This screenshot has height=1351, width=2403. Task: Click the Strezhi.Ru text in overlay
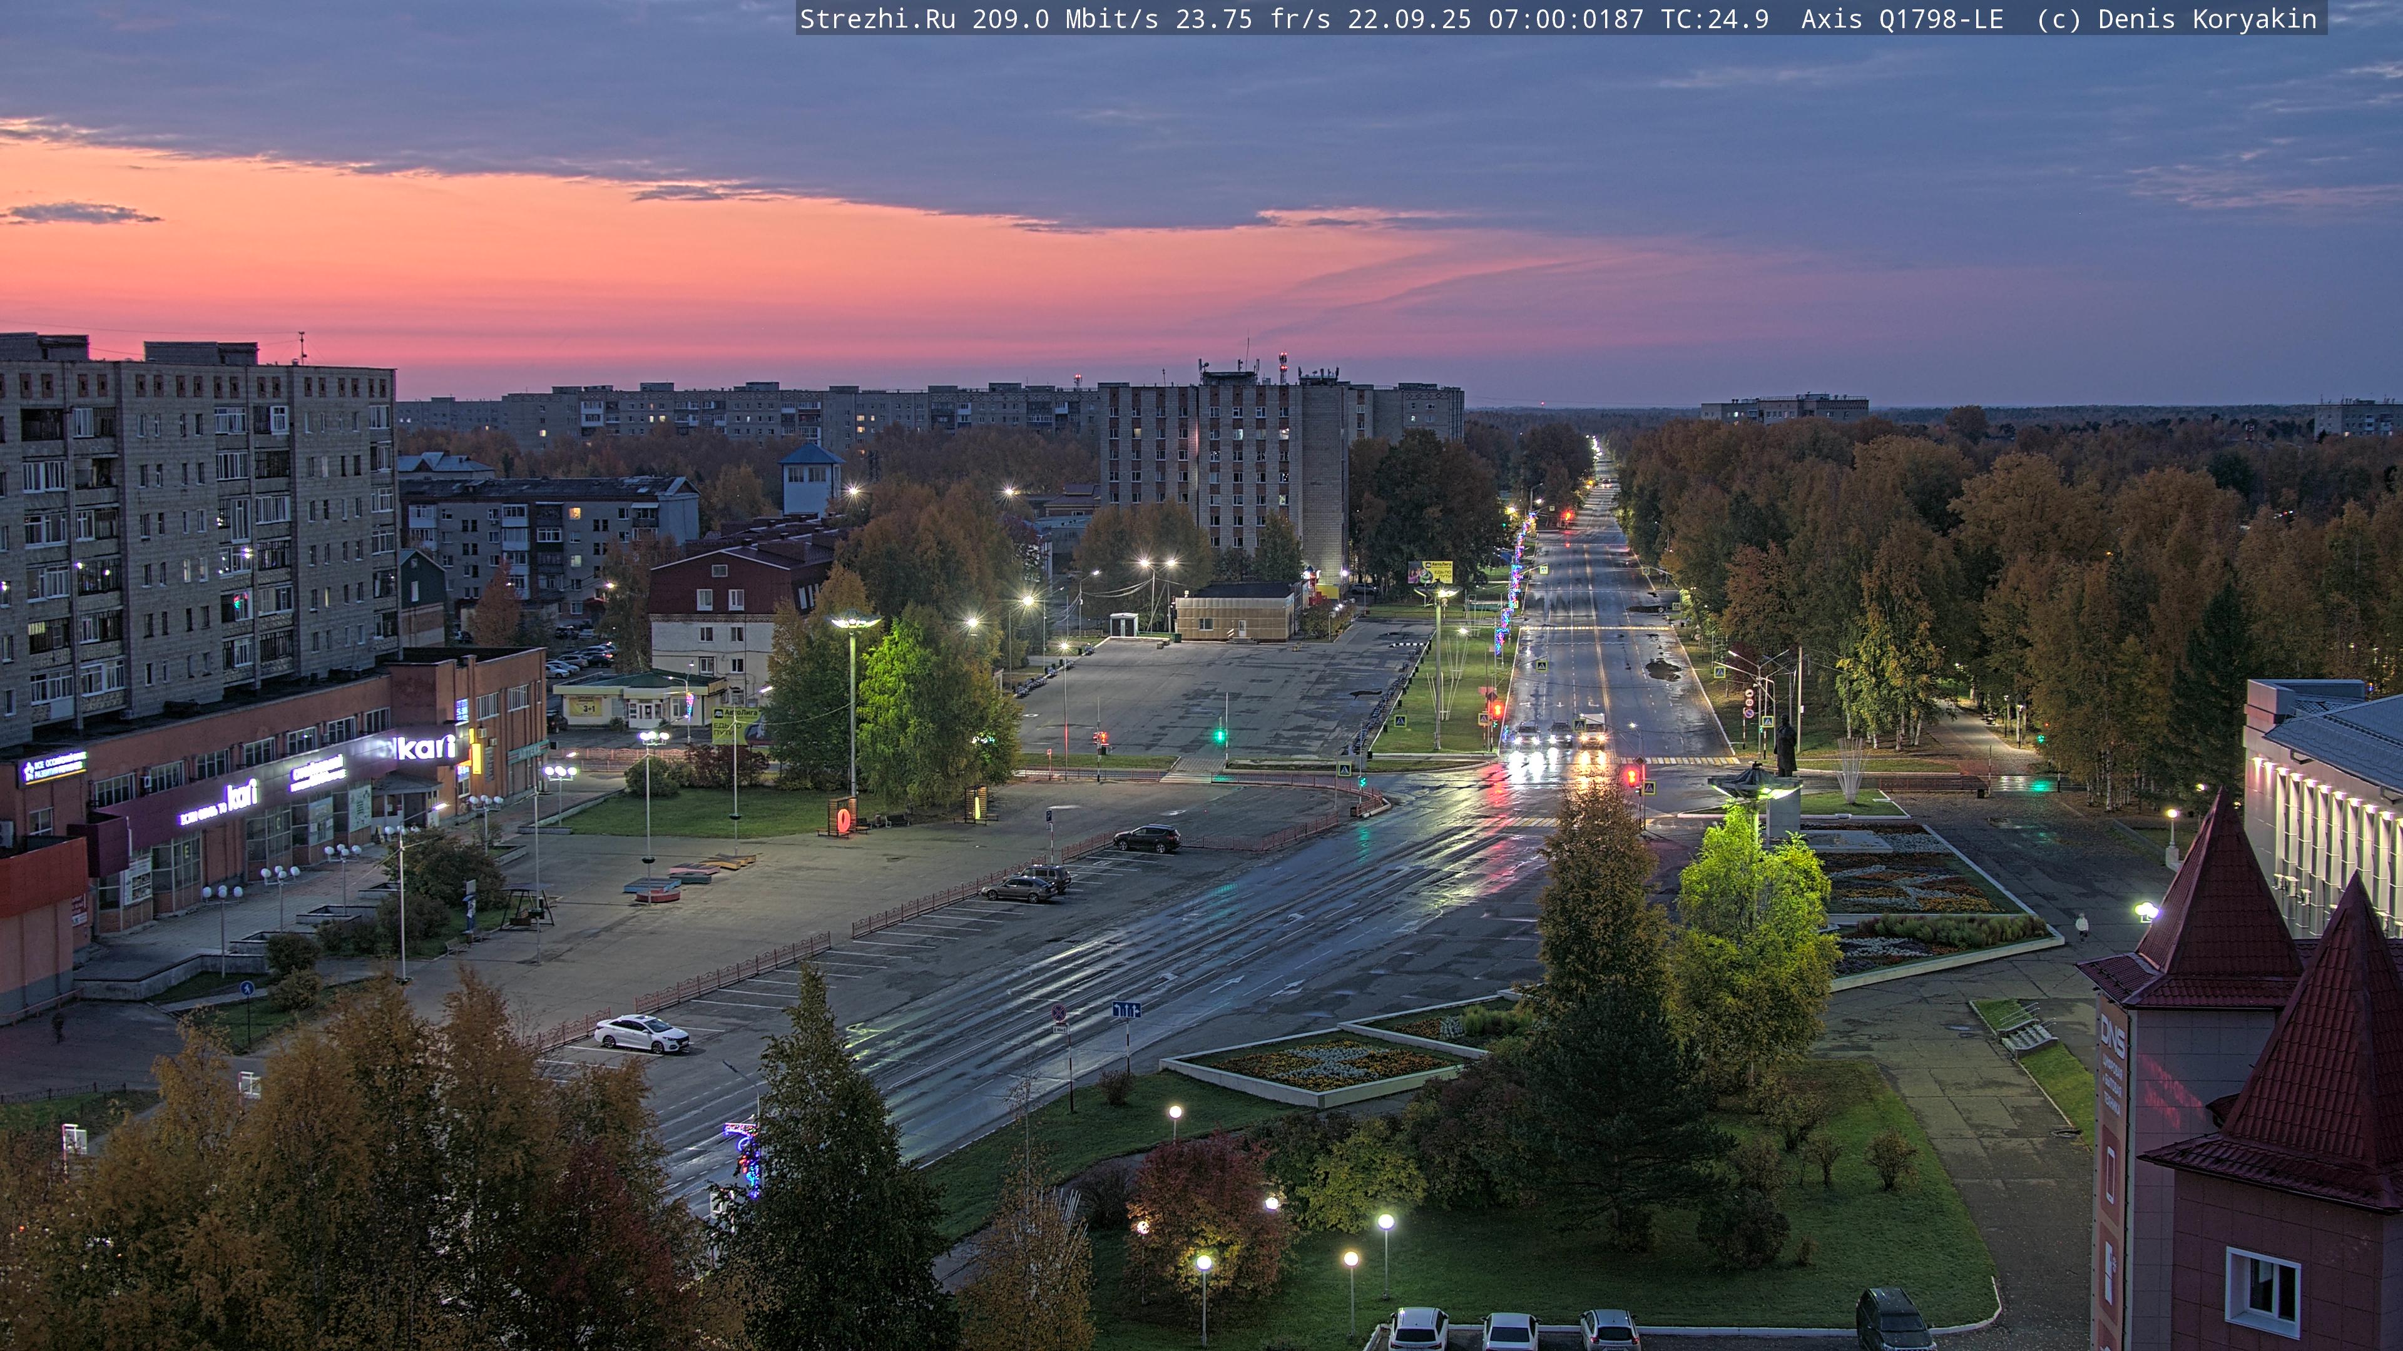coord(877,19)
